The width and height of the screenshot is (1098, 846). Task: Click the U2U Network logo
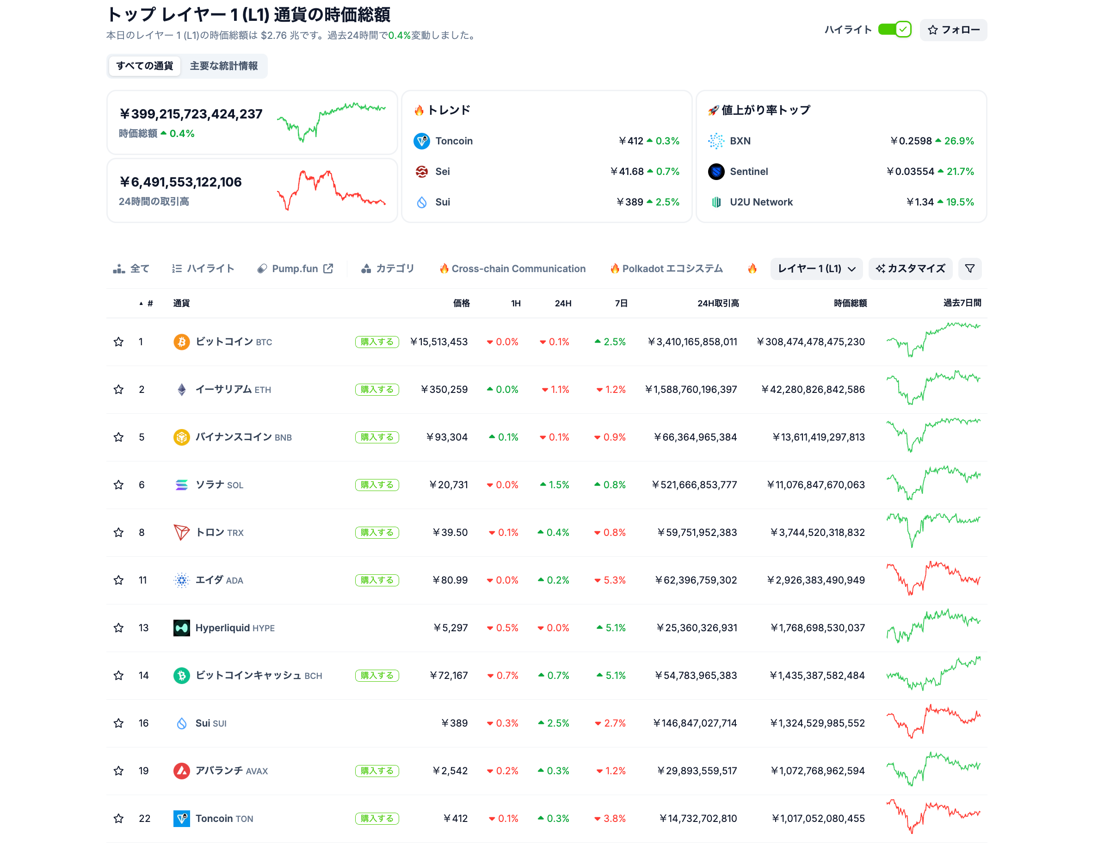coord(716,202)
